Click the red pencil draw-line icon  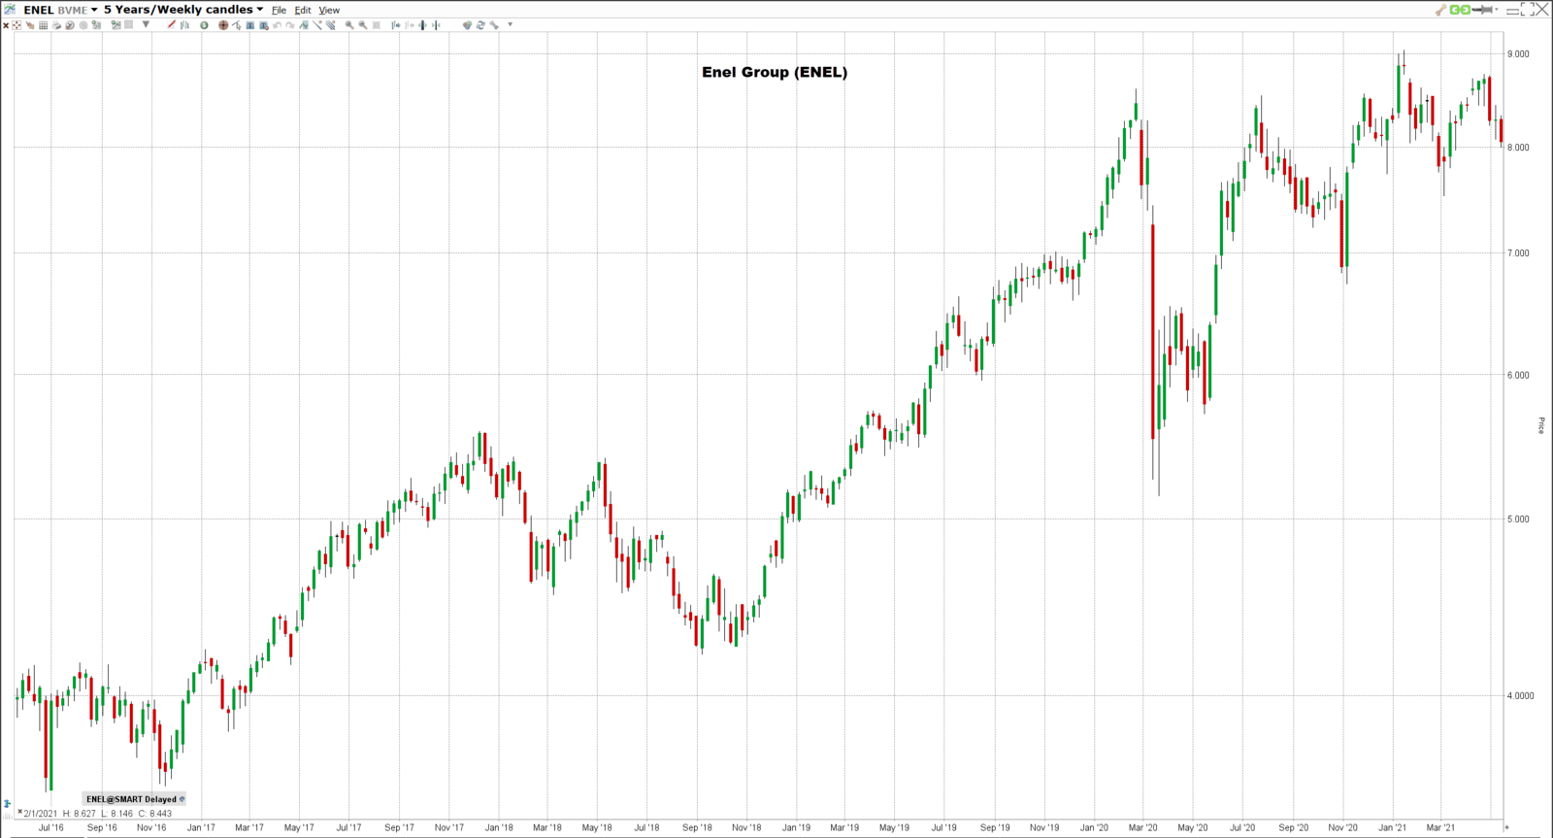[x=171, y=24]
